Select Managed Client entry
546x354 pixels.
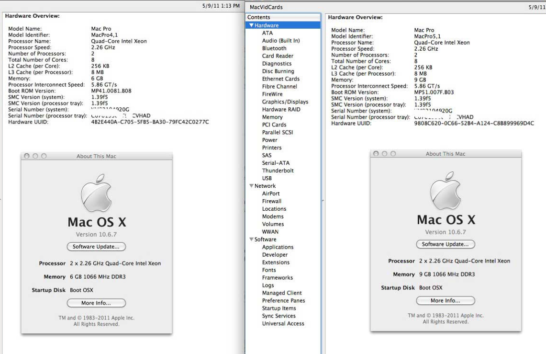[282, 294]
